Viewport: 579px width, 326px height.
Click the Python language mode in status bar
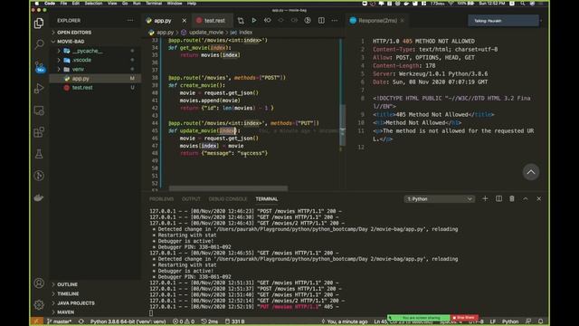(510, 321)
